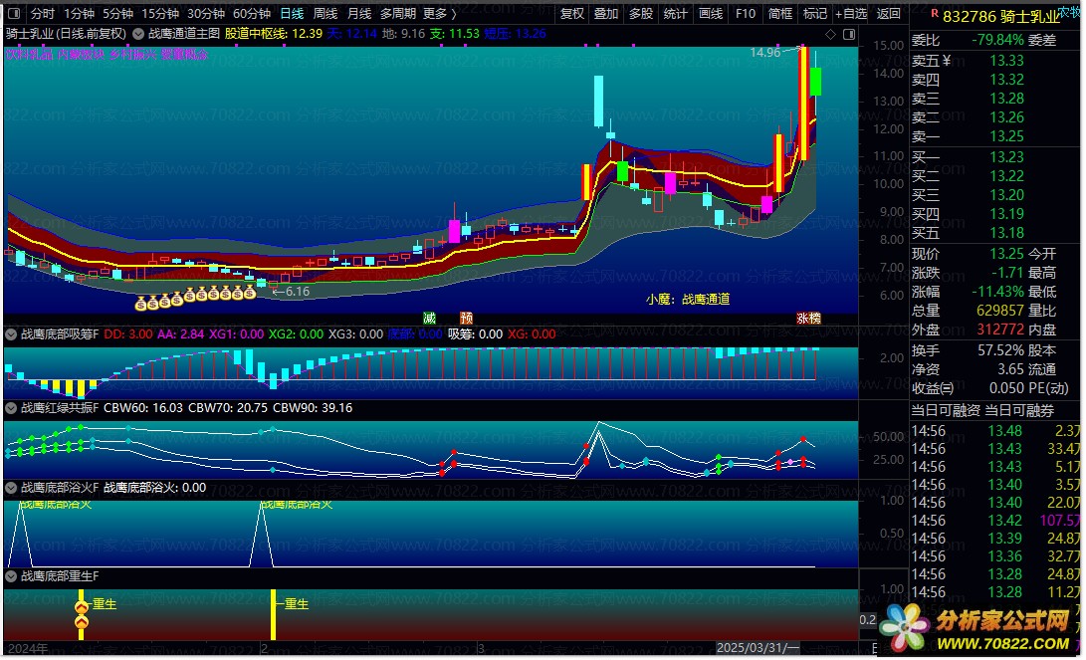Select the 5分钟 period
Viewport: 1086px width, 660px height.
pyautogui.click(x=117, y=13)
